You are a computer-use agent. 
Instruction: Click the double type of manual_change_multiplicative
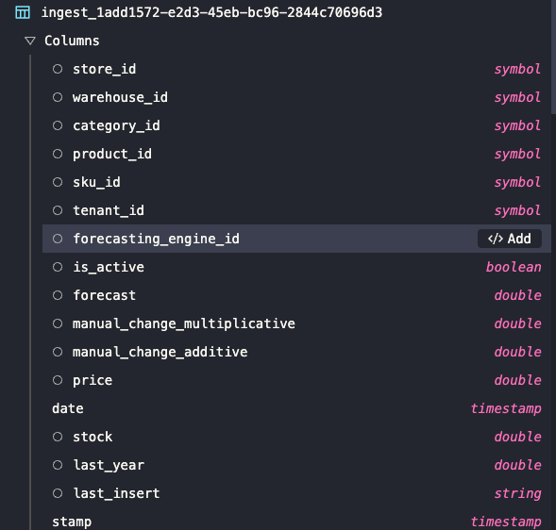coord(517,323)
